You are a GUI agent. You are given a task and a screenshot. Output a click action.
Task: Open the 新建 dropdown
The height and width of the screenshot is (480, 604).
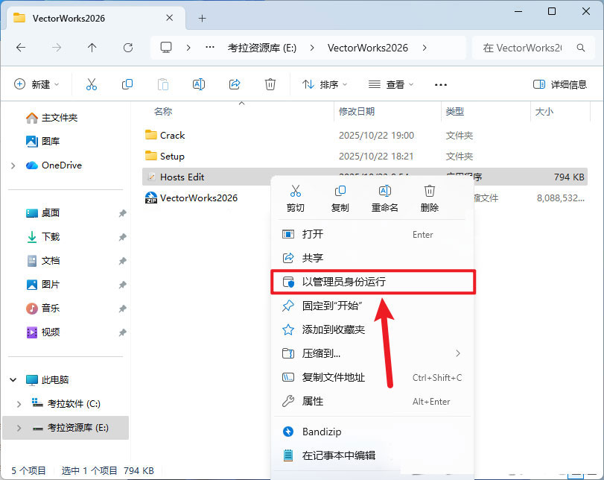[x=36, y=84]
